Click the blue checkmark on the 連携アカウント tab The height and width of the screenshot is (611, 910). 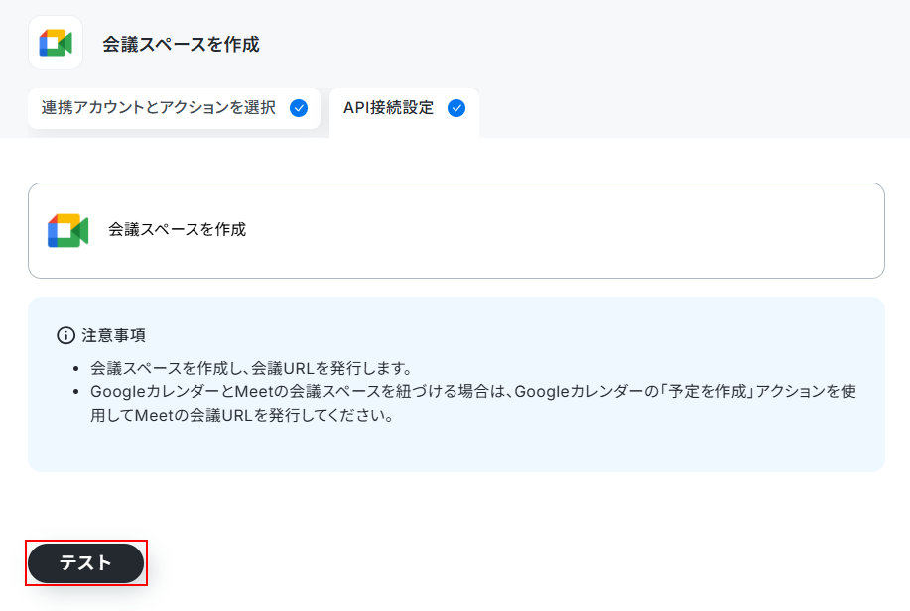tap(299, 108)
